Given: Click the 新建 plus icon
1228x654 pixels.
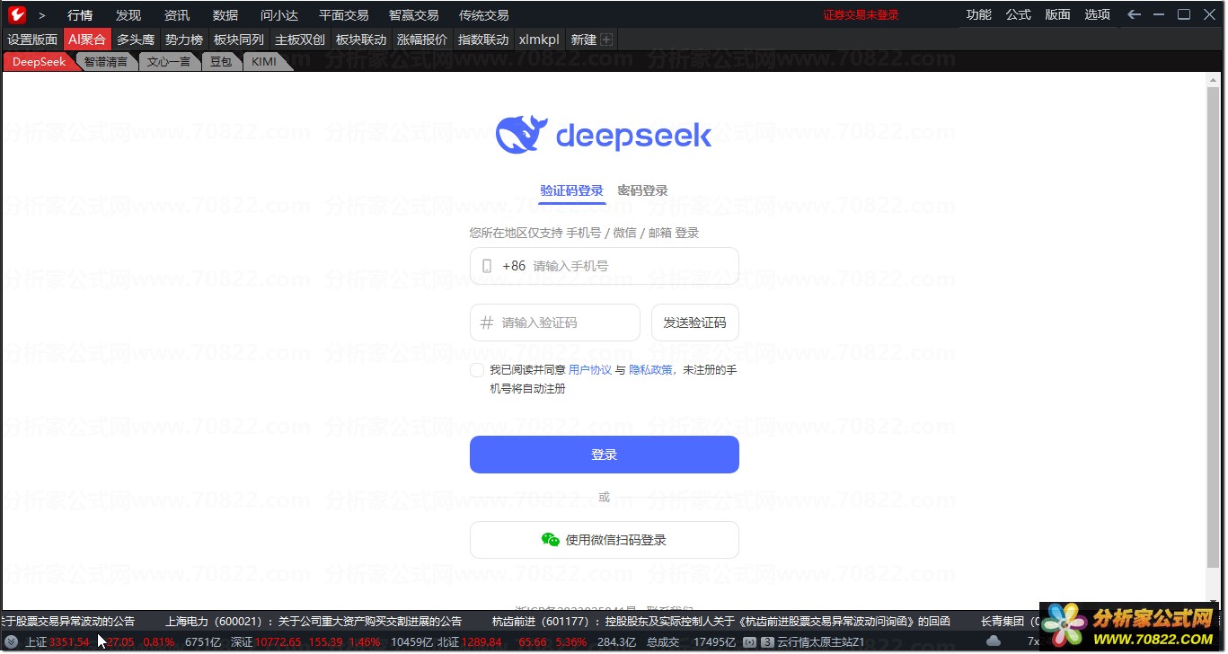Looking at the screenshot, I should 606,40.
